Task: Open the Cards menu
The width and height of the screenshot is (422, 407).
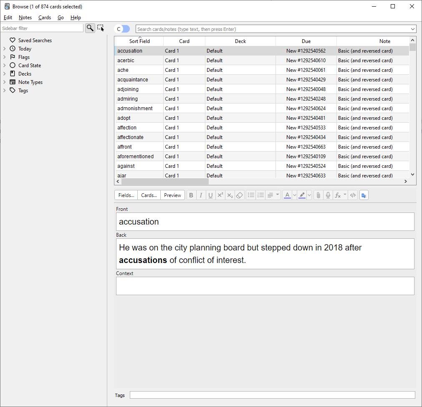Action: (x=45, y=18)
